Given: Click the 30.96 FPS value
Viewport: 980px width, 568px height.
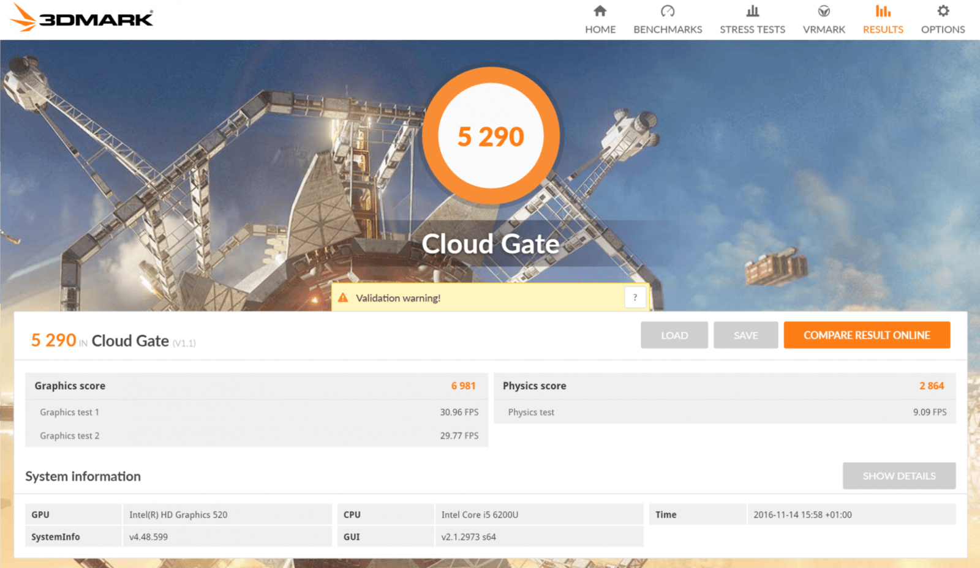Looking at the screenshot, I should click(459, 412).
